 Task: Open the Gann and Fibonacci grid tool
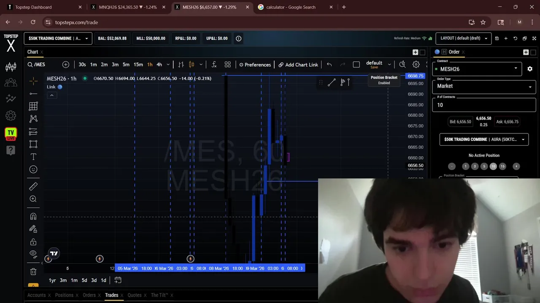(33, 106)
